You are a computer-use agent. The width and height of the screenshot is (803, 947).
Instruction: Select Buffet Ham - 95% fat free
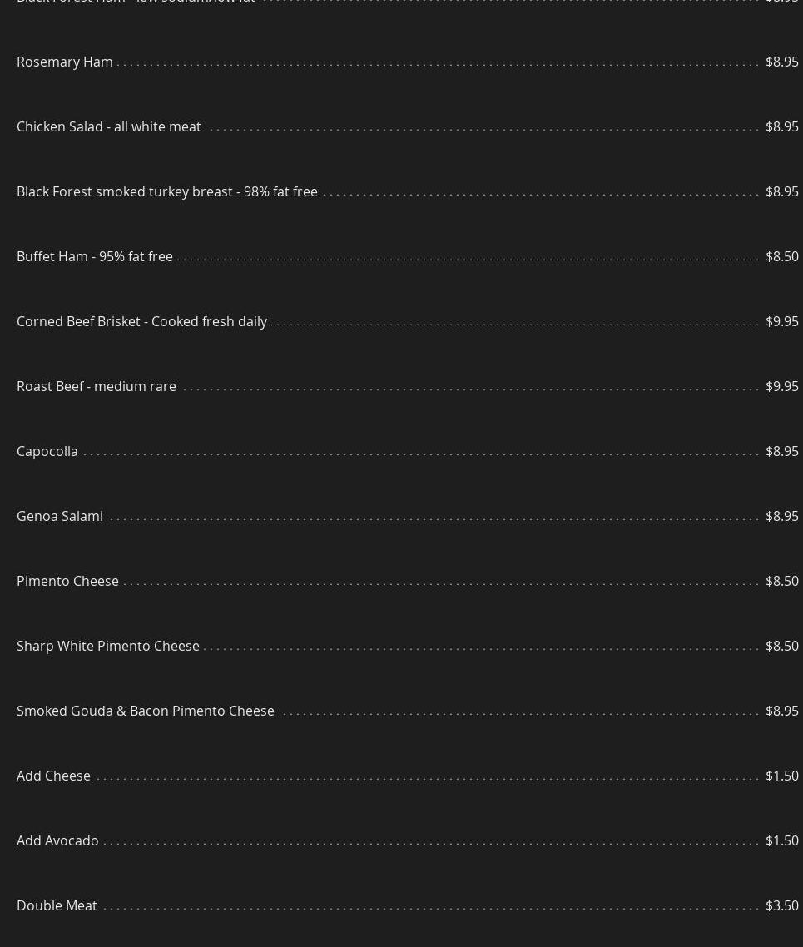(x=95, y=256)
